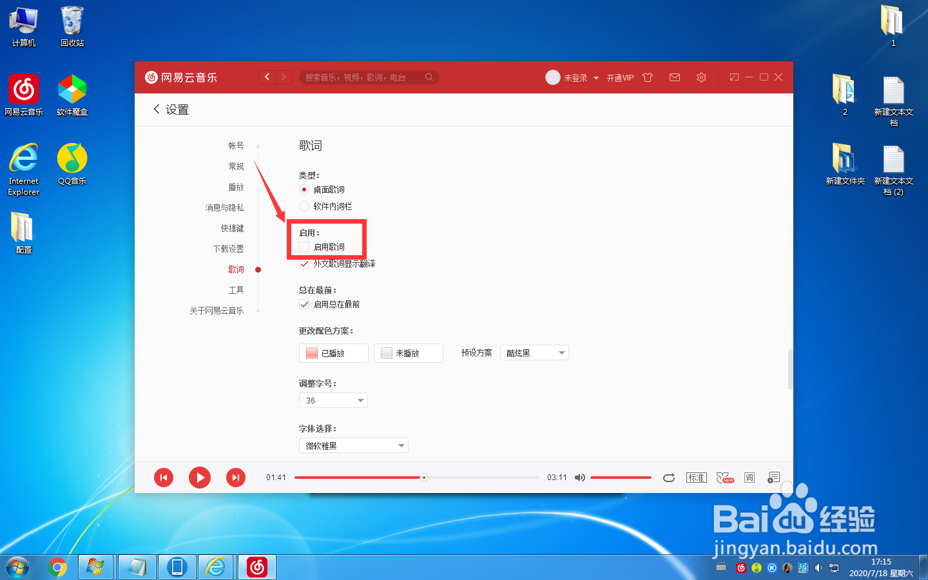
Task: Click NetEase Music taskbar button
Action: (x=257, y=567)
